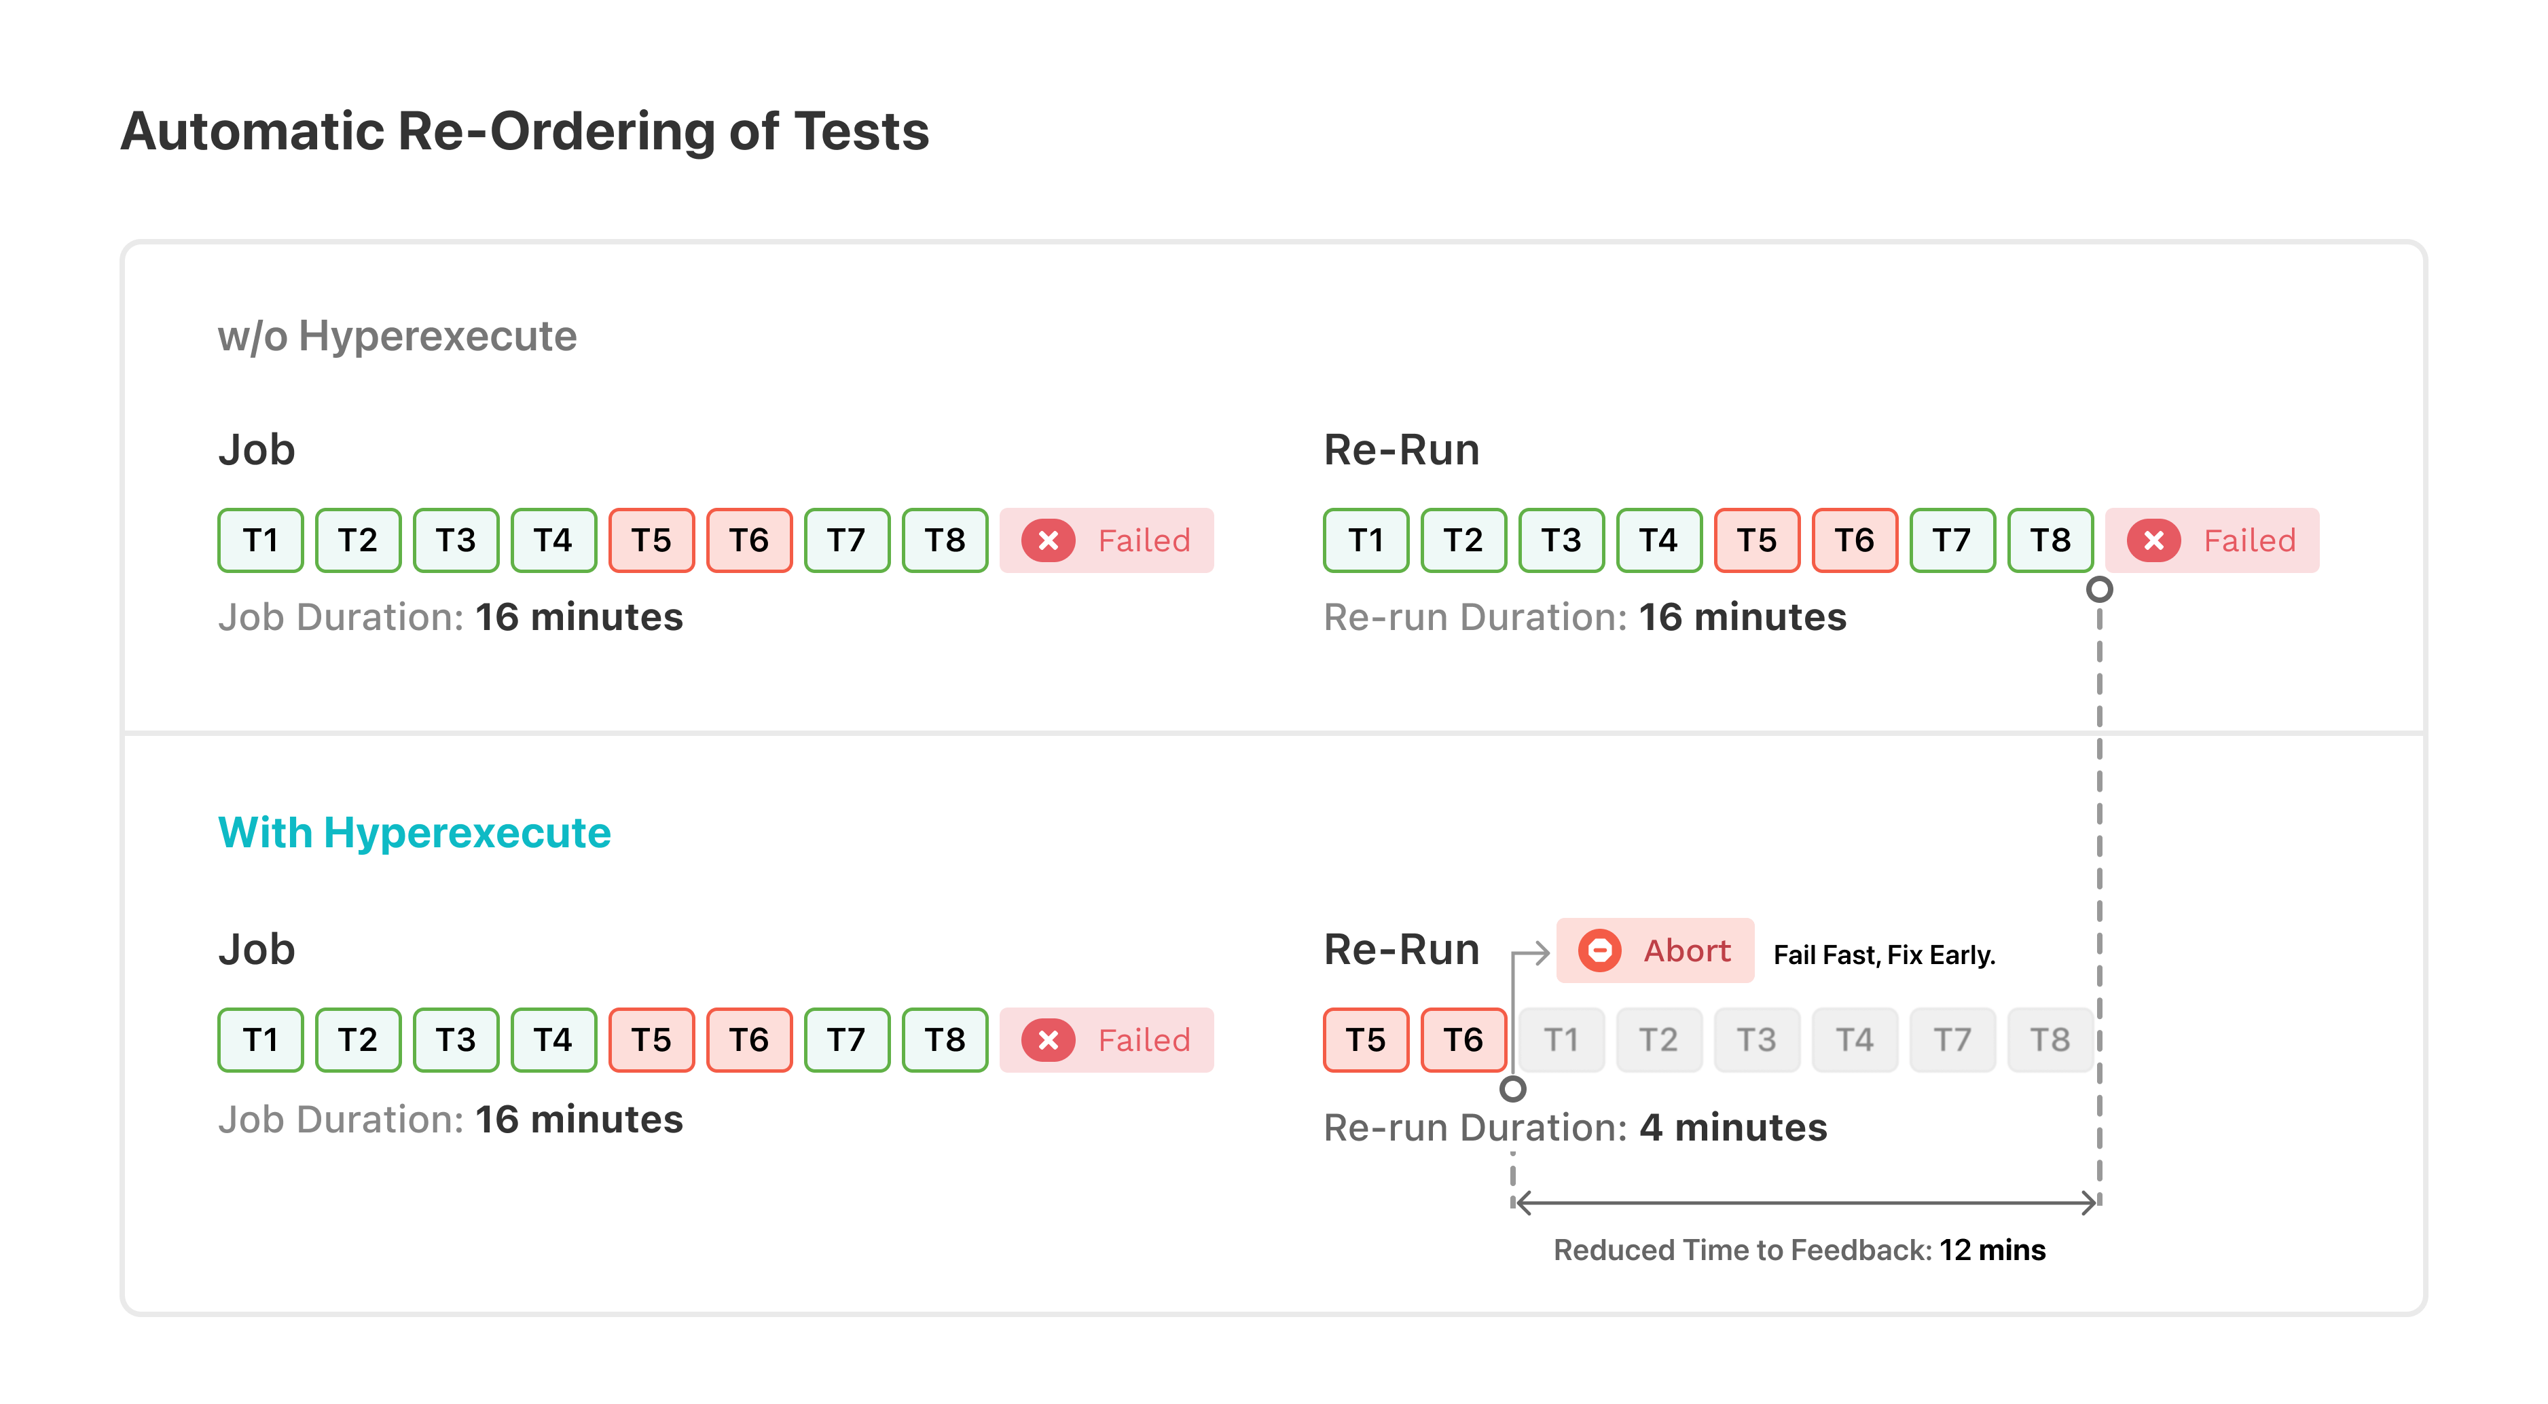Viewport: 2548px width, 1404px height.
Task: Click the red X icon in the top-left Failed badge
Action: (1049, 541)
